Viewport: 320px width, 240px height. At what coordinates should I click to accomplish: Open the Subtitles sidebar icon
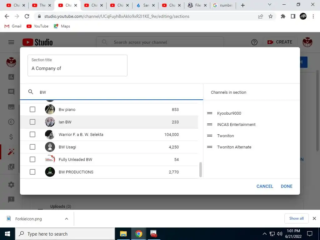(11, 107)
